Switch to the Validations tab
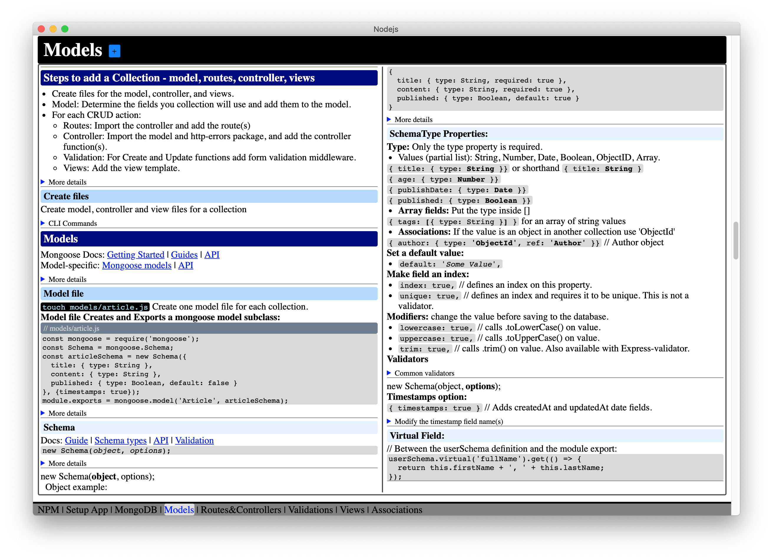 (x=310, y=510)
